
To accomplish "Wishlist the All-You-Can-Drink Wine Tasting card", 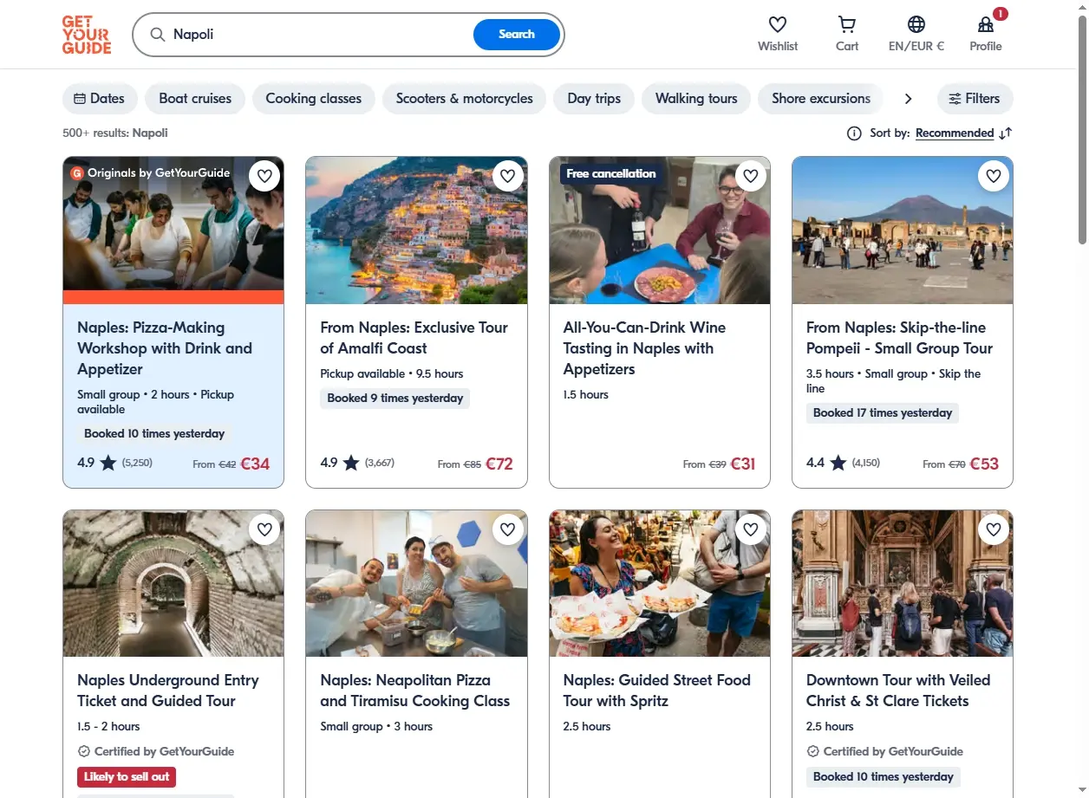I will pyautogui.click(x=751, y=176).
